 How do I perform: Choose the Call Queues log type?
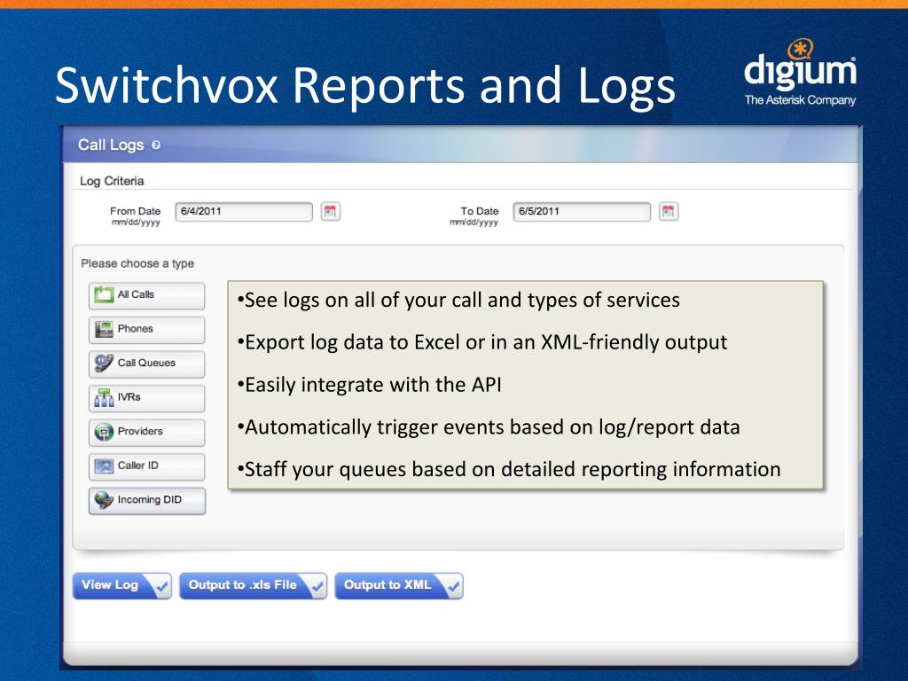click(146, 364)
